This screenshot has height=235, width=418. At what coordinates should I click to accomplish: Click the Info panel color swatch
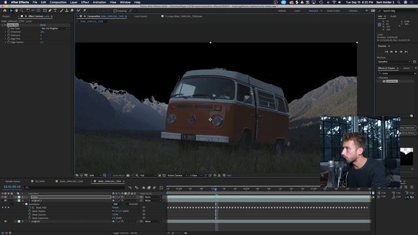[379, 25]
